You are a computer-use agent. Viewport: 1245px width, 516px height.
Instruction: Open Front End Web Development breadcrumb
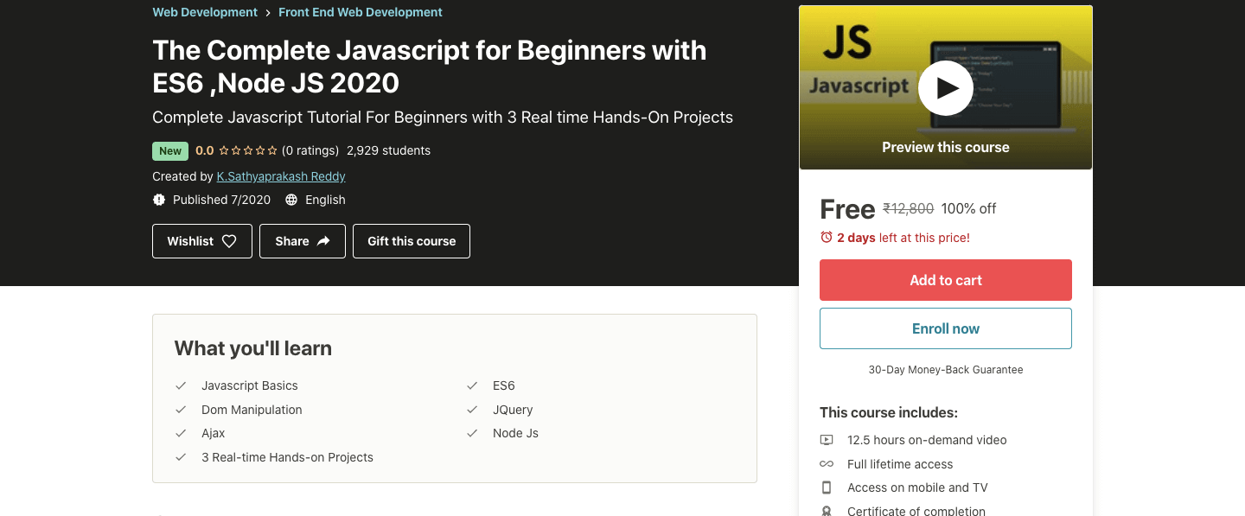click(361, 12)
